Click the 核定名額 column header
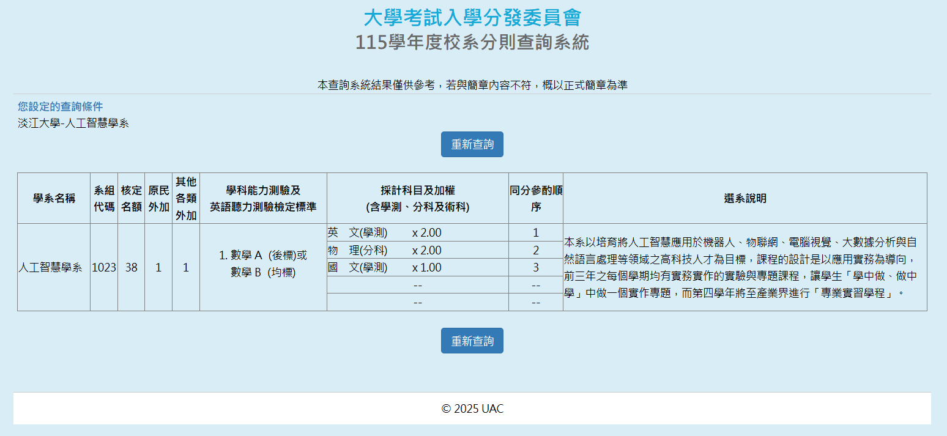Image resolution: width=947 pixels, height=436 pixels. click(x=132, y=198)
